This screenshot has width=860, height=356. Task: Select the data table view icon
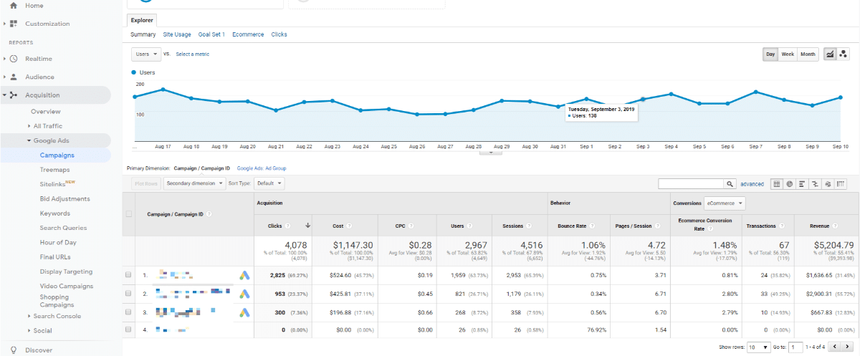click(776, 184)
